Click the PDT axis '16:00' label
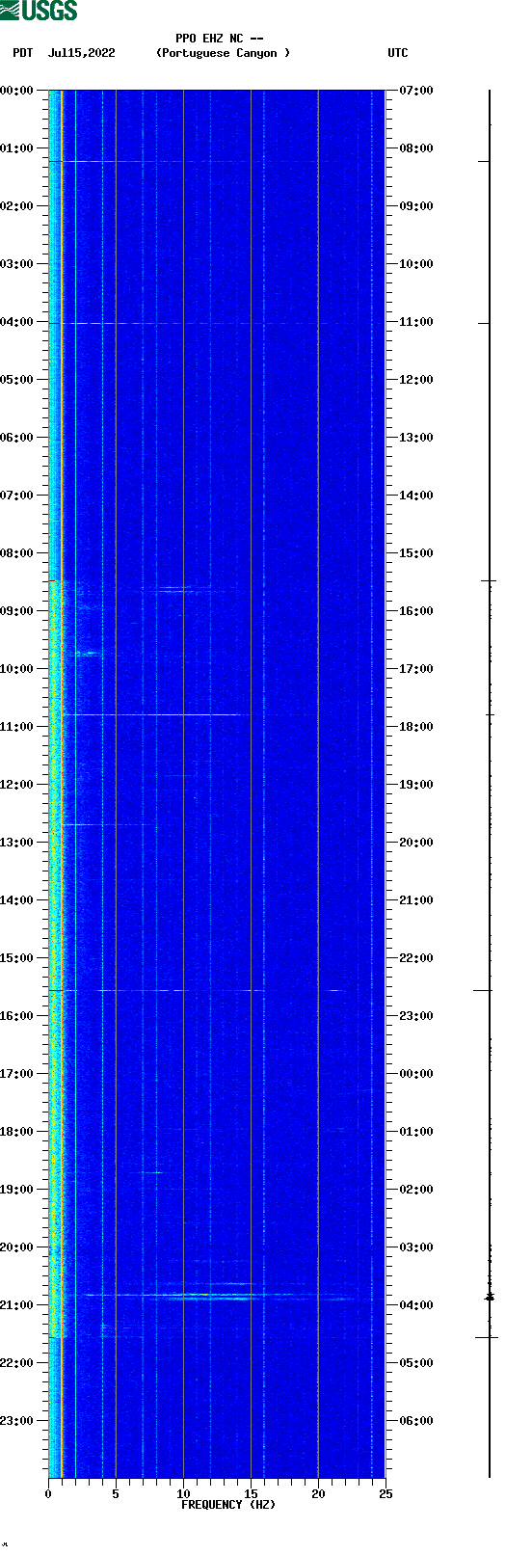 17,1016
